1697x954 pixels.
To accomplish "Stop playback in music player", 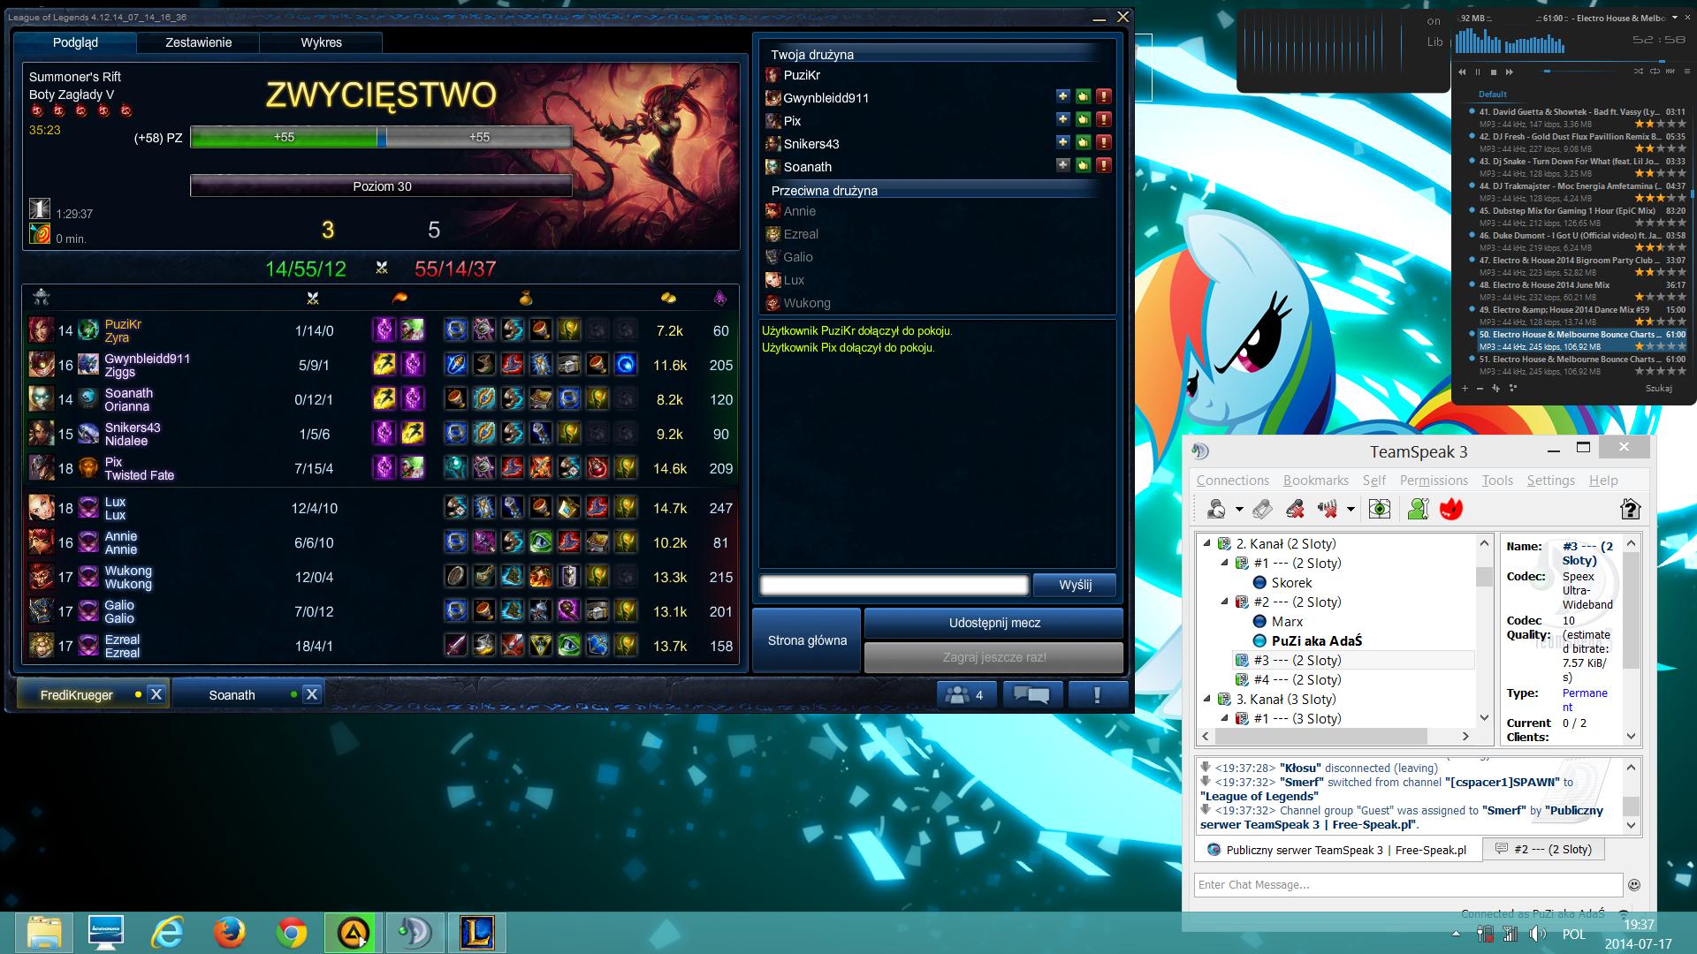I will (x=1494, y=72).
